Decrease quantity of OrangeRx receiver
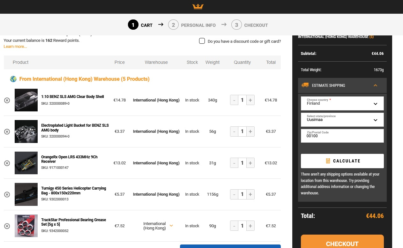The width and height of the screenshot is (403, 248). (234, 163)
